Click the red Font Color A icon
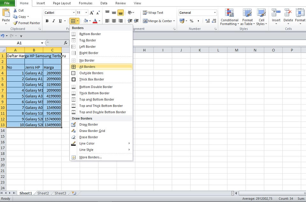Screen dimensions: 306x202 (x=95, y=21)
